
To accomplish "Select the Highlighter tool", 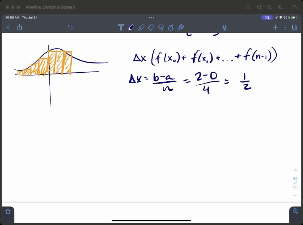I will click(x=141, y=27).
